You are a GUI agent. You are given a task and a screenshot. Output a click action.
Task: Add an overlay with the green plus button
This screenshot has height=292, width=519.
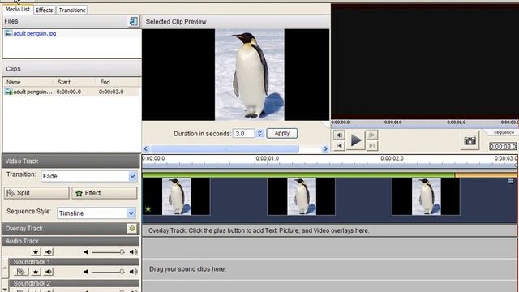pos(132,229)
